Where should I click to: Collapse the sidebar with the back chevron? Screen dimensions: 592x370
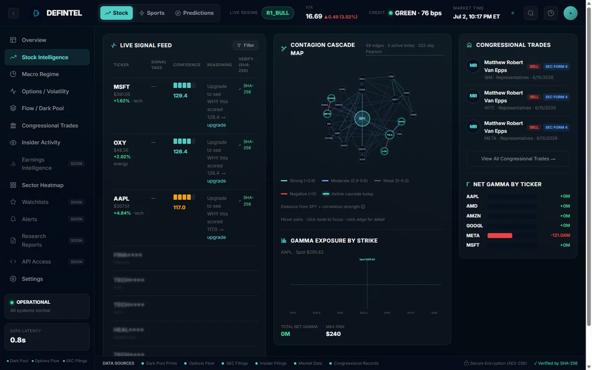tap(13, 13)
